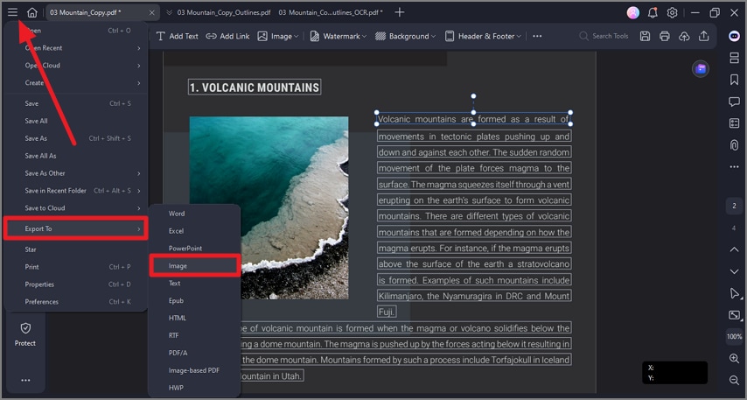Open the fit page view icon
This screenshot has width=747, height=400.
734,315
